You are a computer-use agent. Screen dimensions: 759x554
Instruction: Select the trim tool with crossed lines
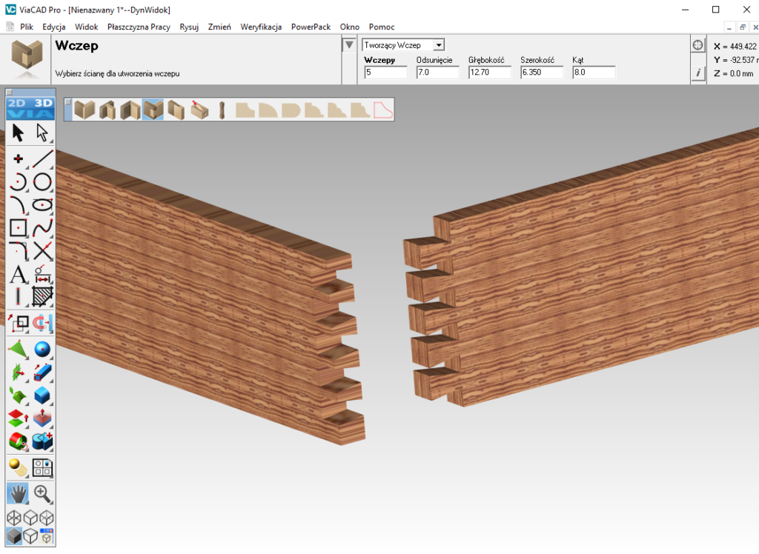pyautogui.click(x=42, y=251)
